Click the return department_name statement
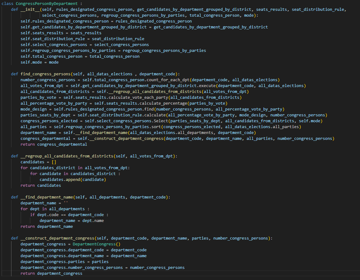 click(x=47, y=226)
